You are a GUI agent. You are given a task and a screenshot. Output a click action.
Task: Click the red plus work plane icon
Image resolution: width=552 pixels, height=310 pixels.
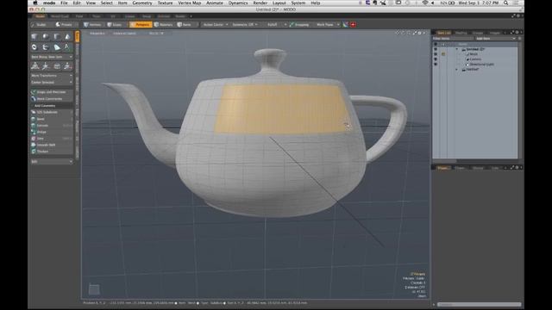353,25
